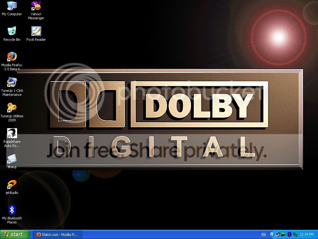Screen dimensions: 318x239
Task: Switch to ElaKiri.com Firefox taskbar window
Action: coord(57,235)
